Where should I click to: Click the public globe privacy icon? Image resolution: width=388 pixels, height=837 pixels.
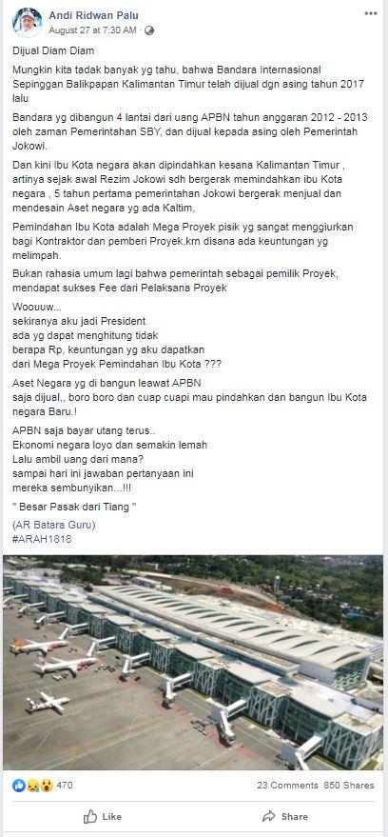[149, 30]
